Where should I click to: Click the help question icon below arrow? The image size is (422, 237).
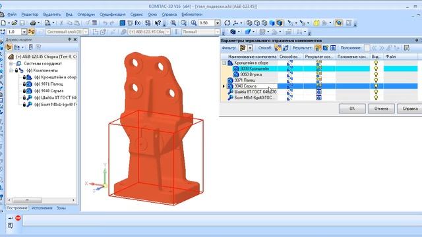11,225
